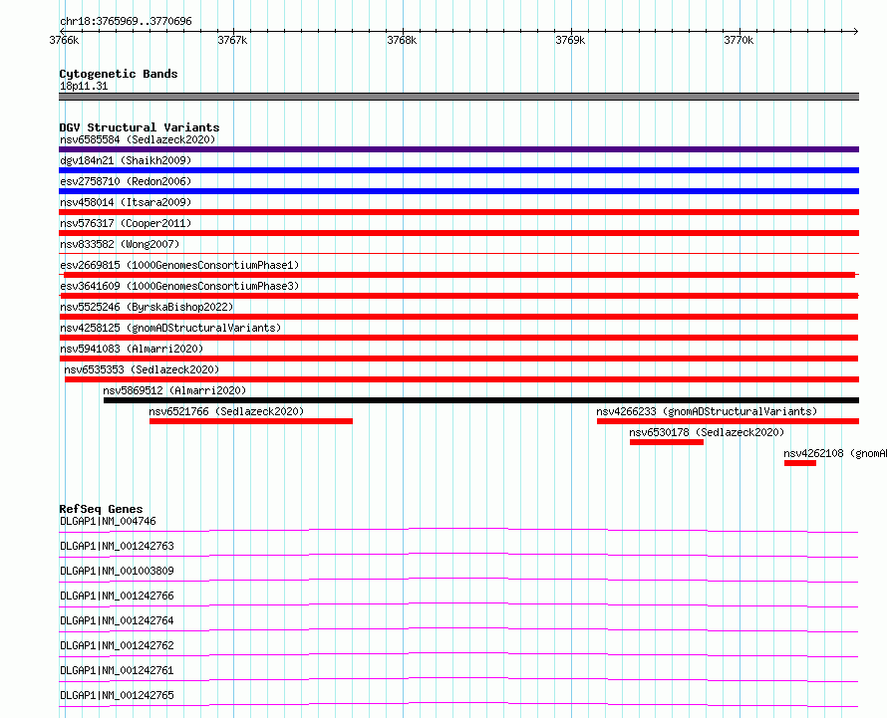Select the nsv4262108 variant label
This screenshot has width=887, height=718.
point(835,453)
